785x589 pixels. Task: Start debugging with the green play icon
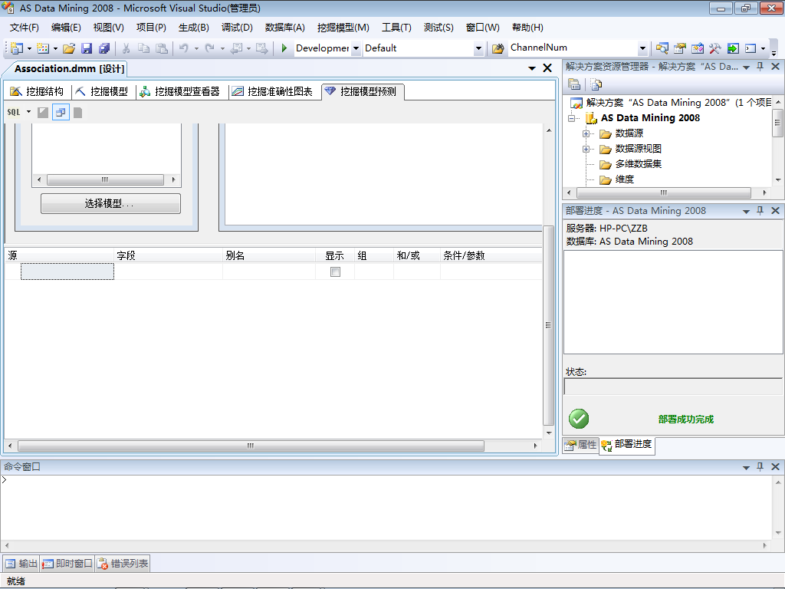[x=284, y=48]
